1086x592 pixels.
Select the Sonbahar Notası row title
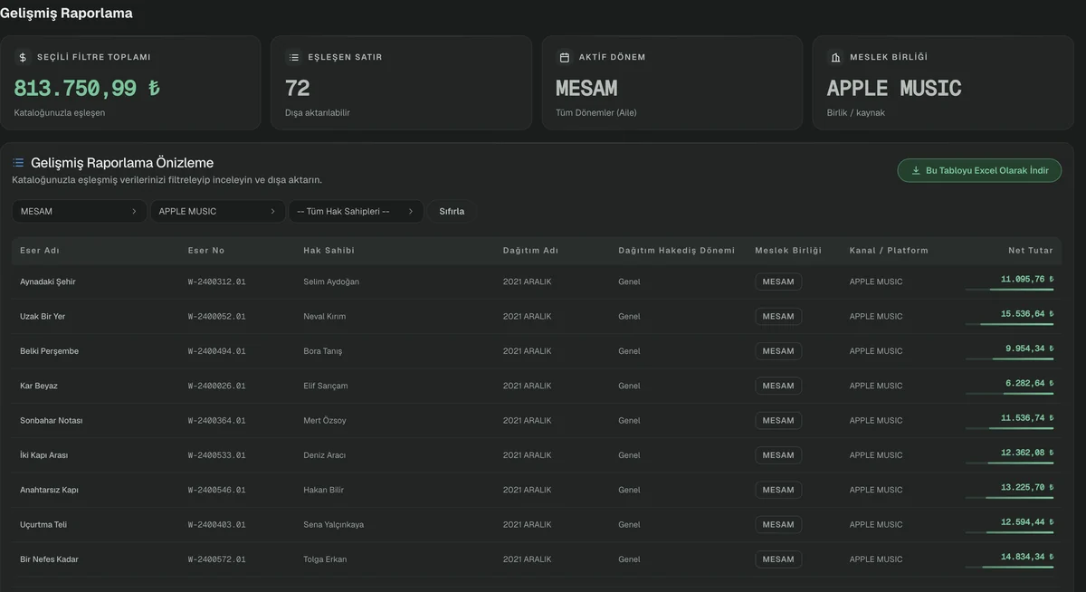[52, 421]
